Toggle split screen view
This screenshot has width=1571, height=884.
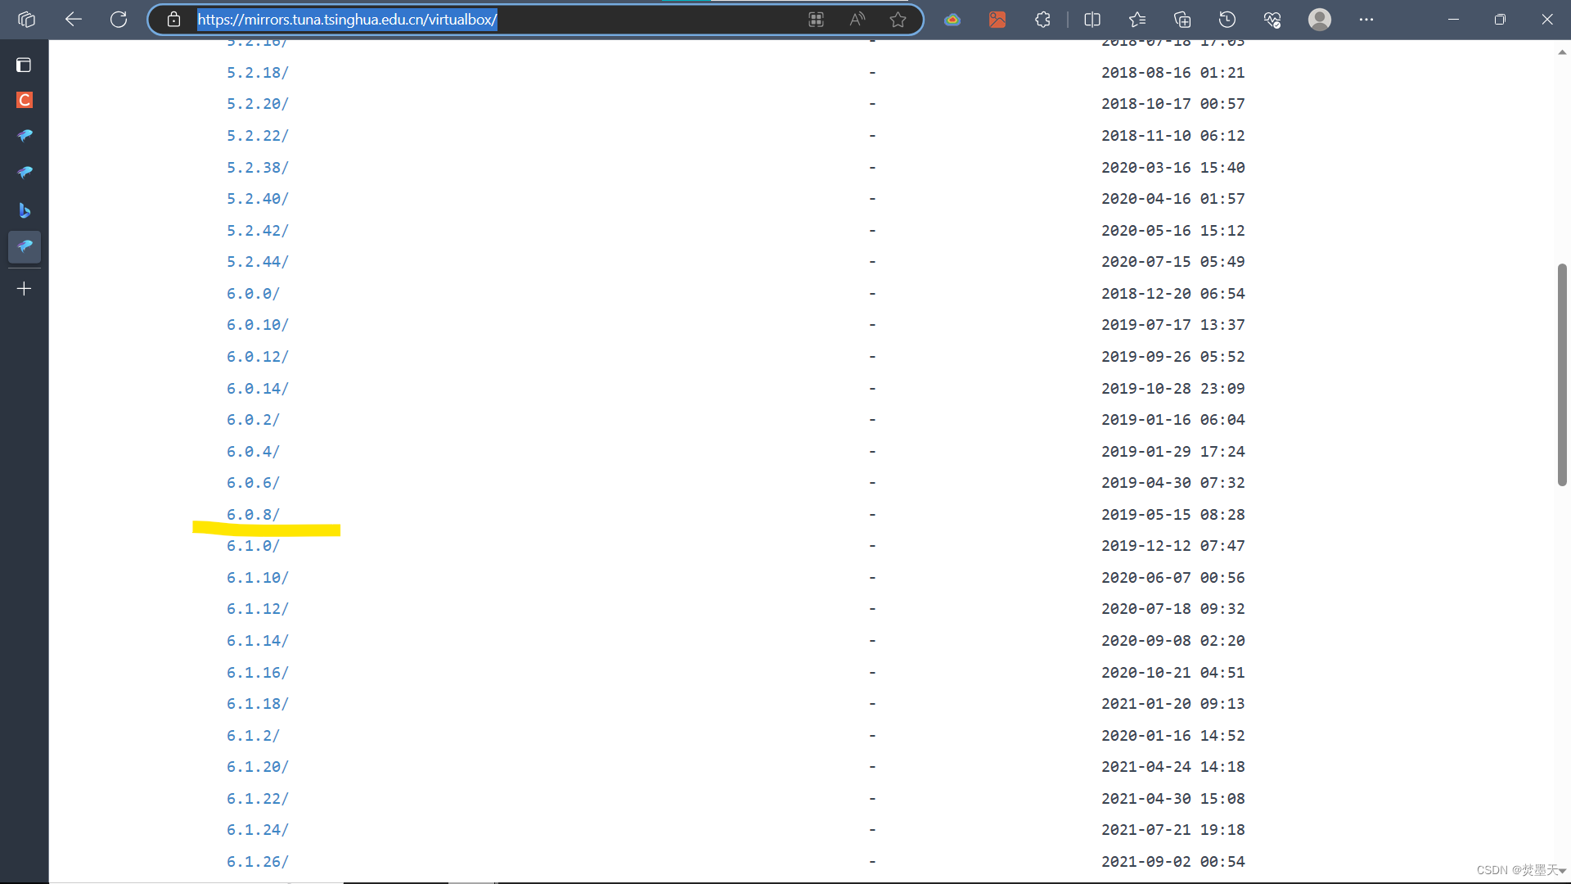coord(1092,20)
